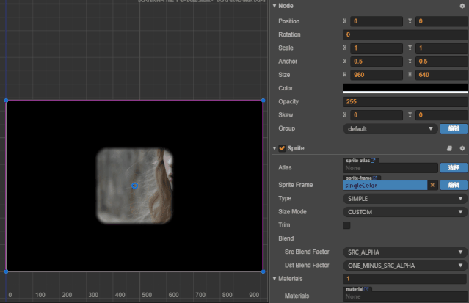Viewport: 469px width, 303px height.
Task: Click the Materials count field showing 1
Action: 405,279
